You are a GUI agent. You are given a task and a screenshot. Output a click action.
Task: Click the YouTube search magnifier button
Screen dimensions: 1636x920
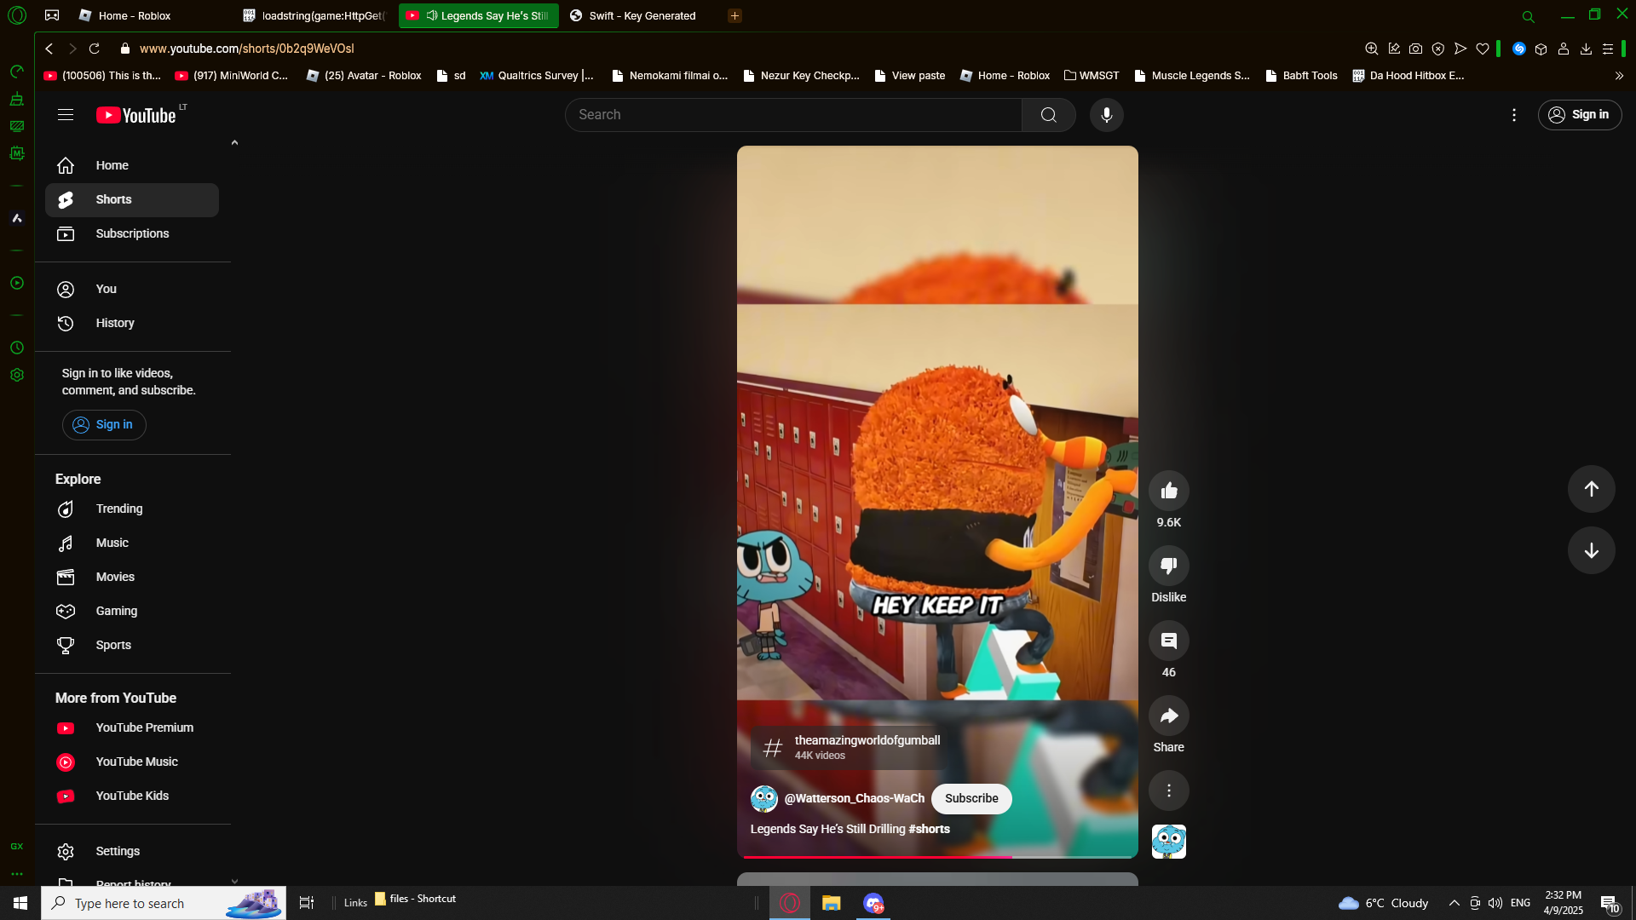click(x=1048, y=115)
